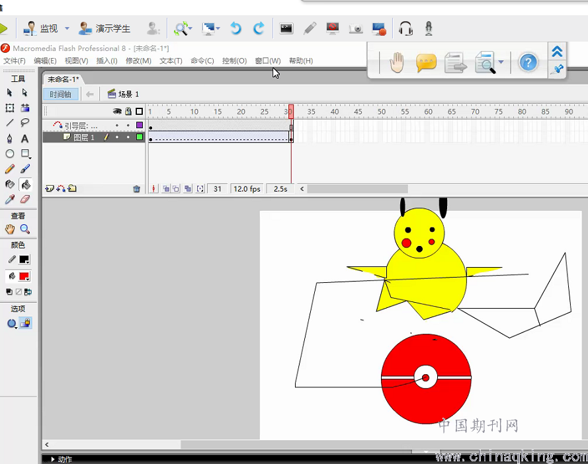Screen dimensions: 588x464
Task: Open the red fill color swatch
Action: 24,276
